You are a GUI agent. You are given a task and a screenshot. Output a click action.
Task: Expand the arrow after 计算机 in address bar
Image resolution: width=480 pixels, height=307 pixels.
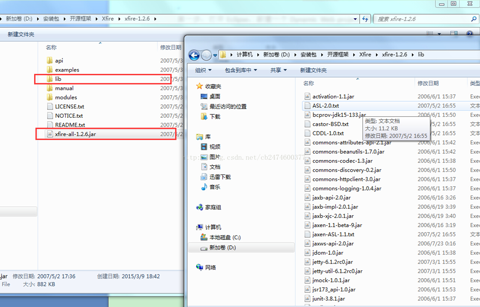(x=258, y=55)
